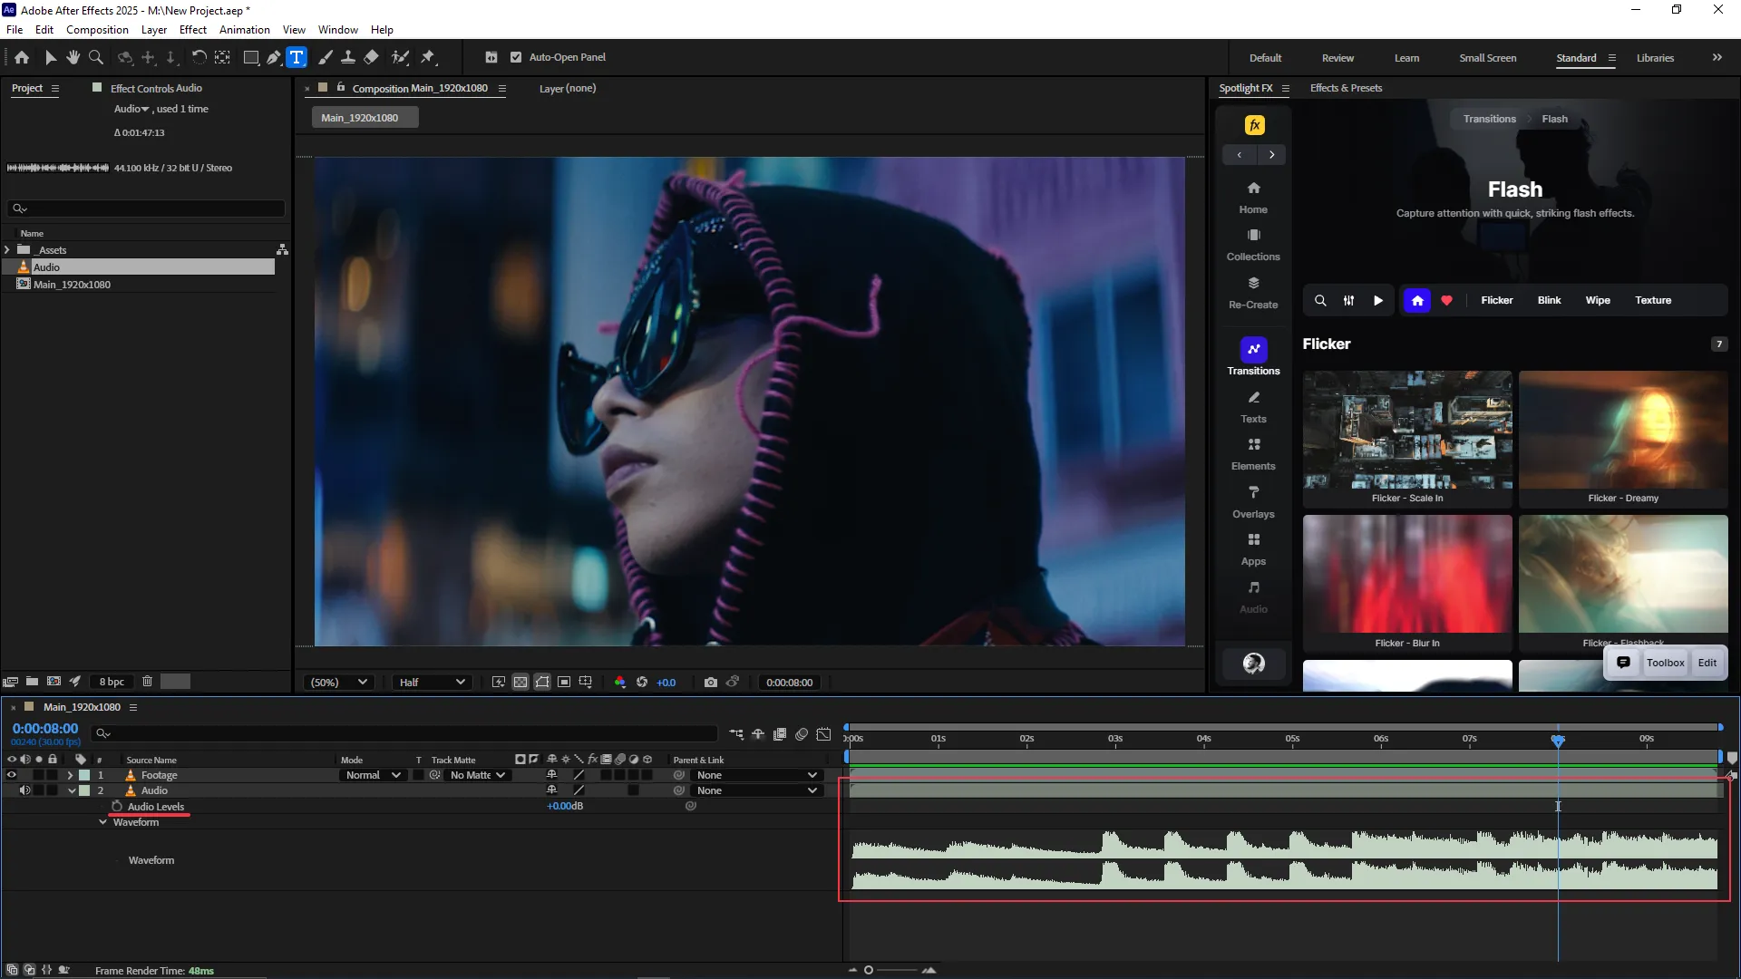Image resolution: width=1741 pixels, height=979 pixels.
Task: Uncheck the Auto-Open Panel checkbox
Action: [516, 57]
